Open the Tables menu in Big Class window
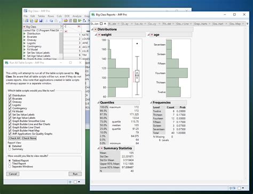Image resolution: width=253 pixels, height=194 pixels. pyautogui.click(x=41, y=16)
